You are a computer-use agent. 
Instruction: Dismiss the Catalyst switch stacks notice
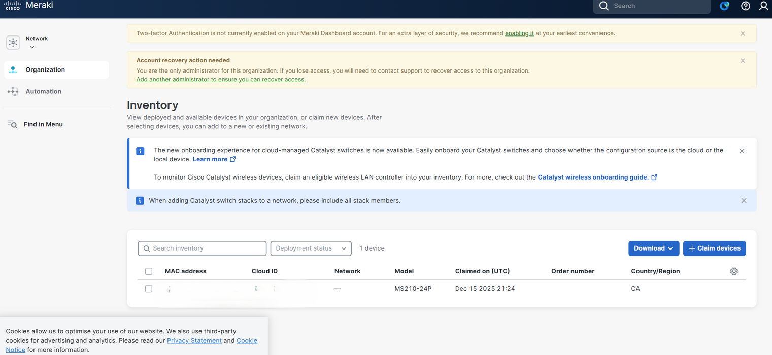pyautogui.click(x=744, y=201)
